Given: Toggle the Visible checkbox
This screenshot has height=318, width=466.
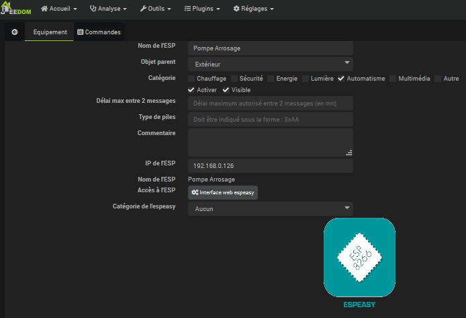Looking at the screenshot, I should pyautogui.click(x=226, y=90).
